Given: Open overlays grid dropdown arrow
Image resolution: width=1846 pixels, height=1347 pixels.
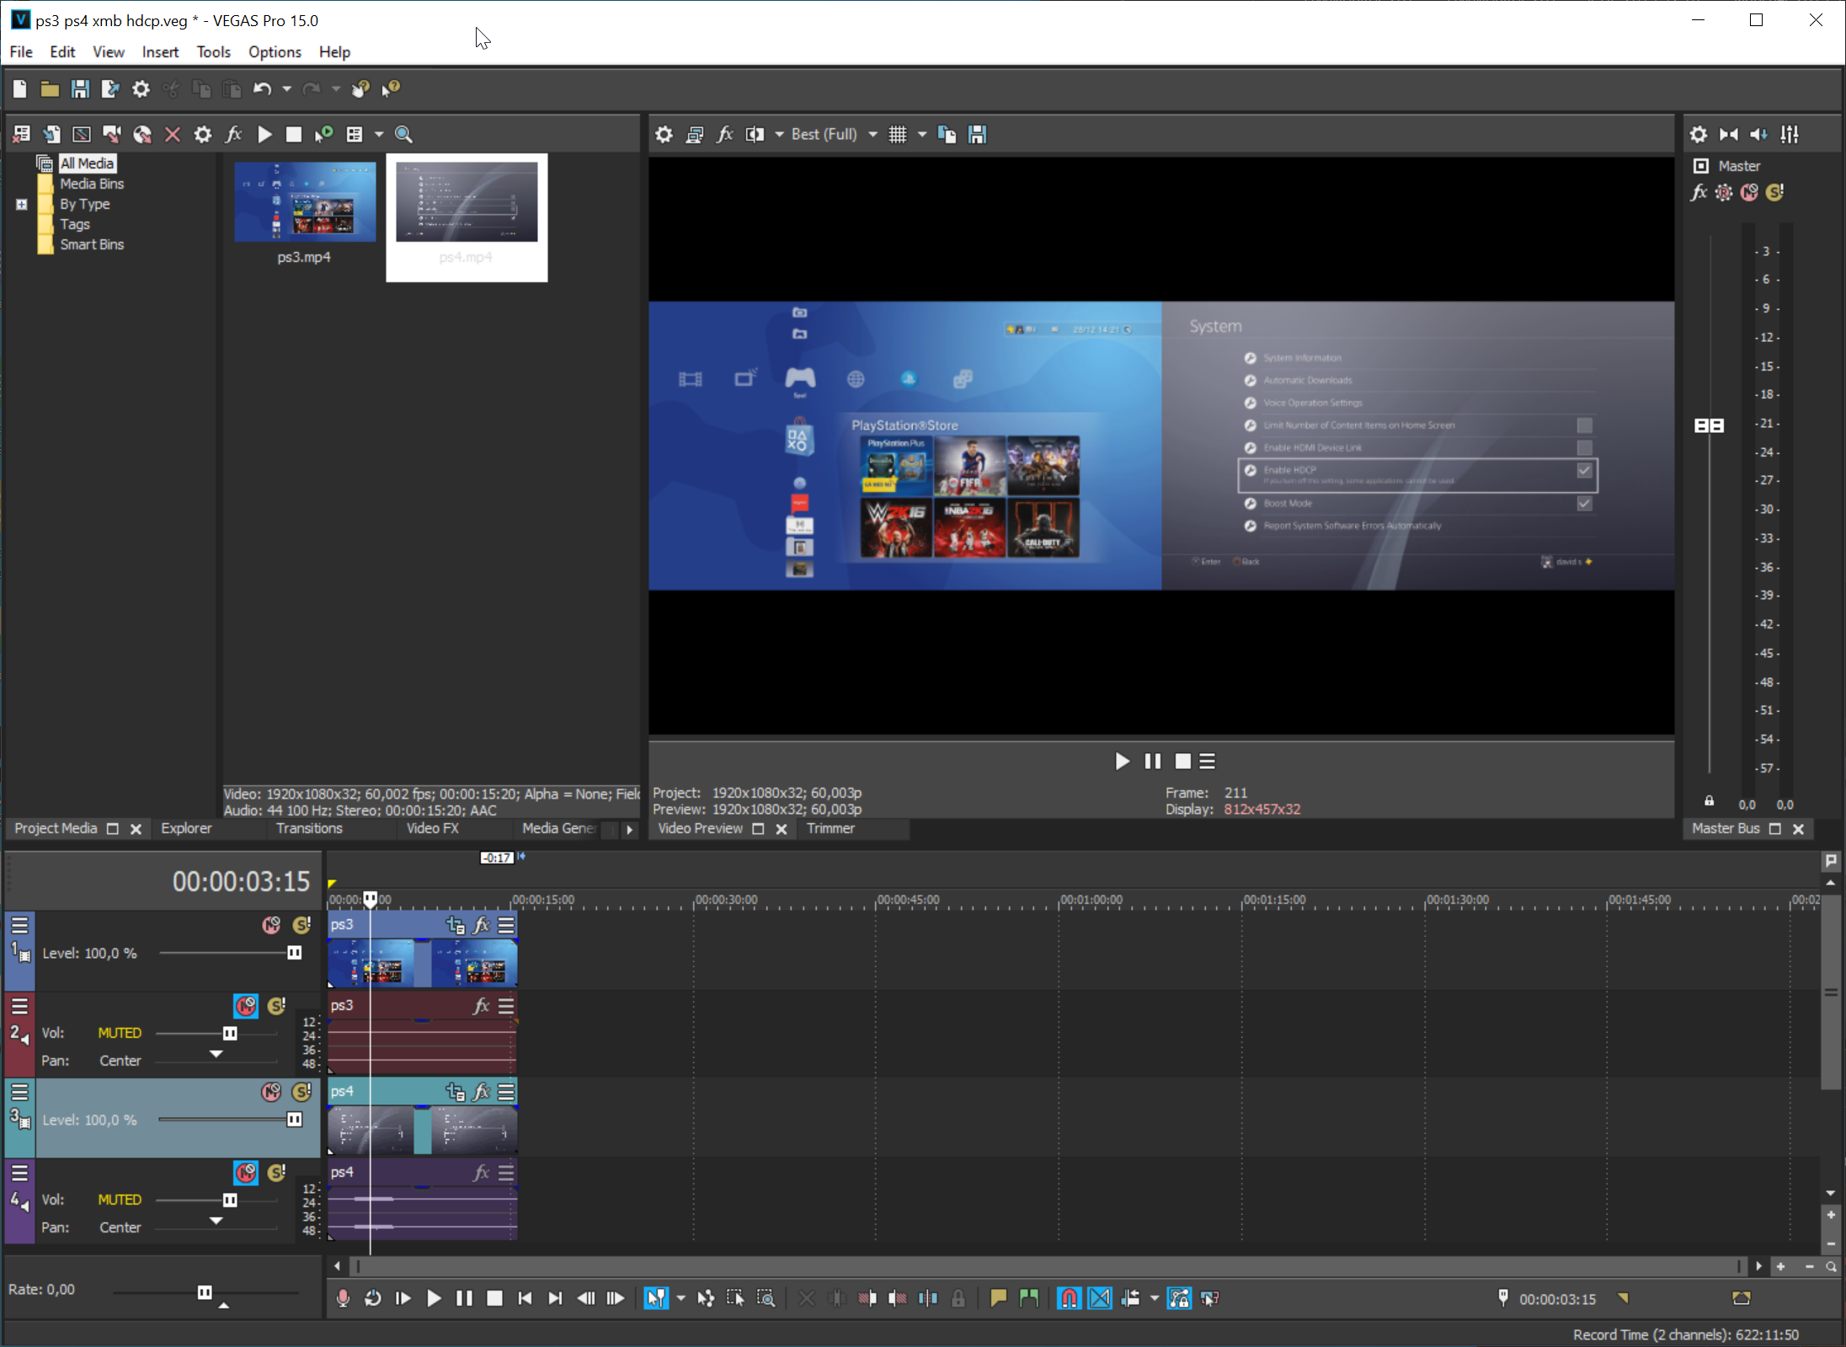Looking at the screenshot, I should point(922,134).
